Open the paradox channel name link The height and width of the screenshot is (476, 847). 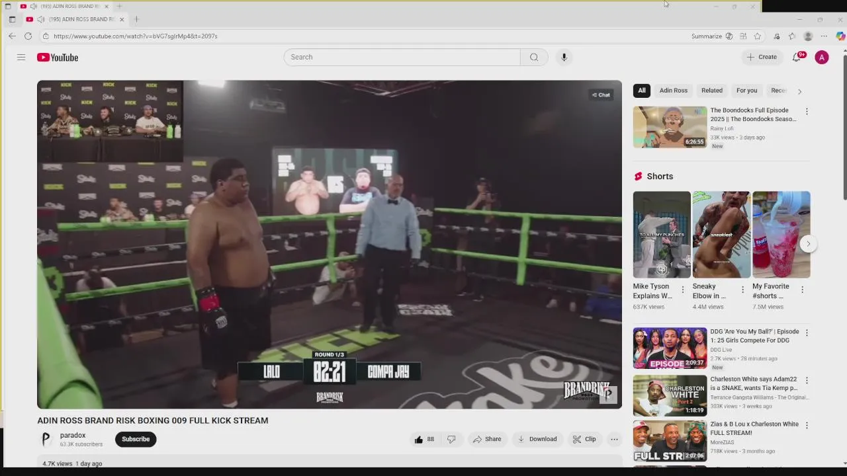click(x=73, y=435)
